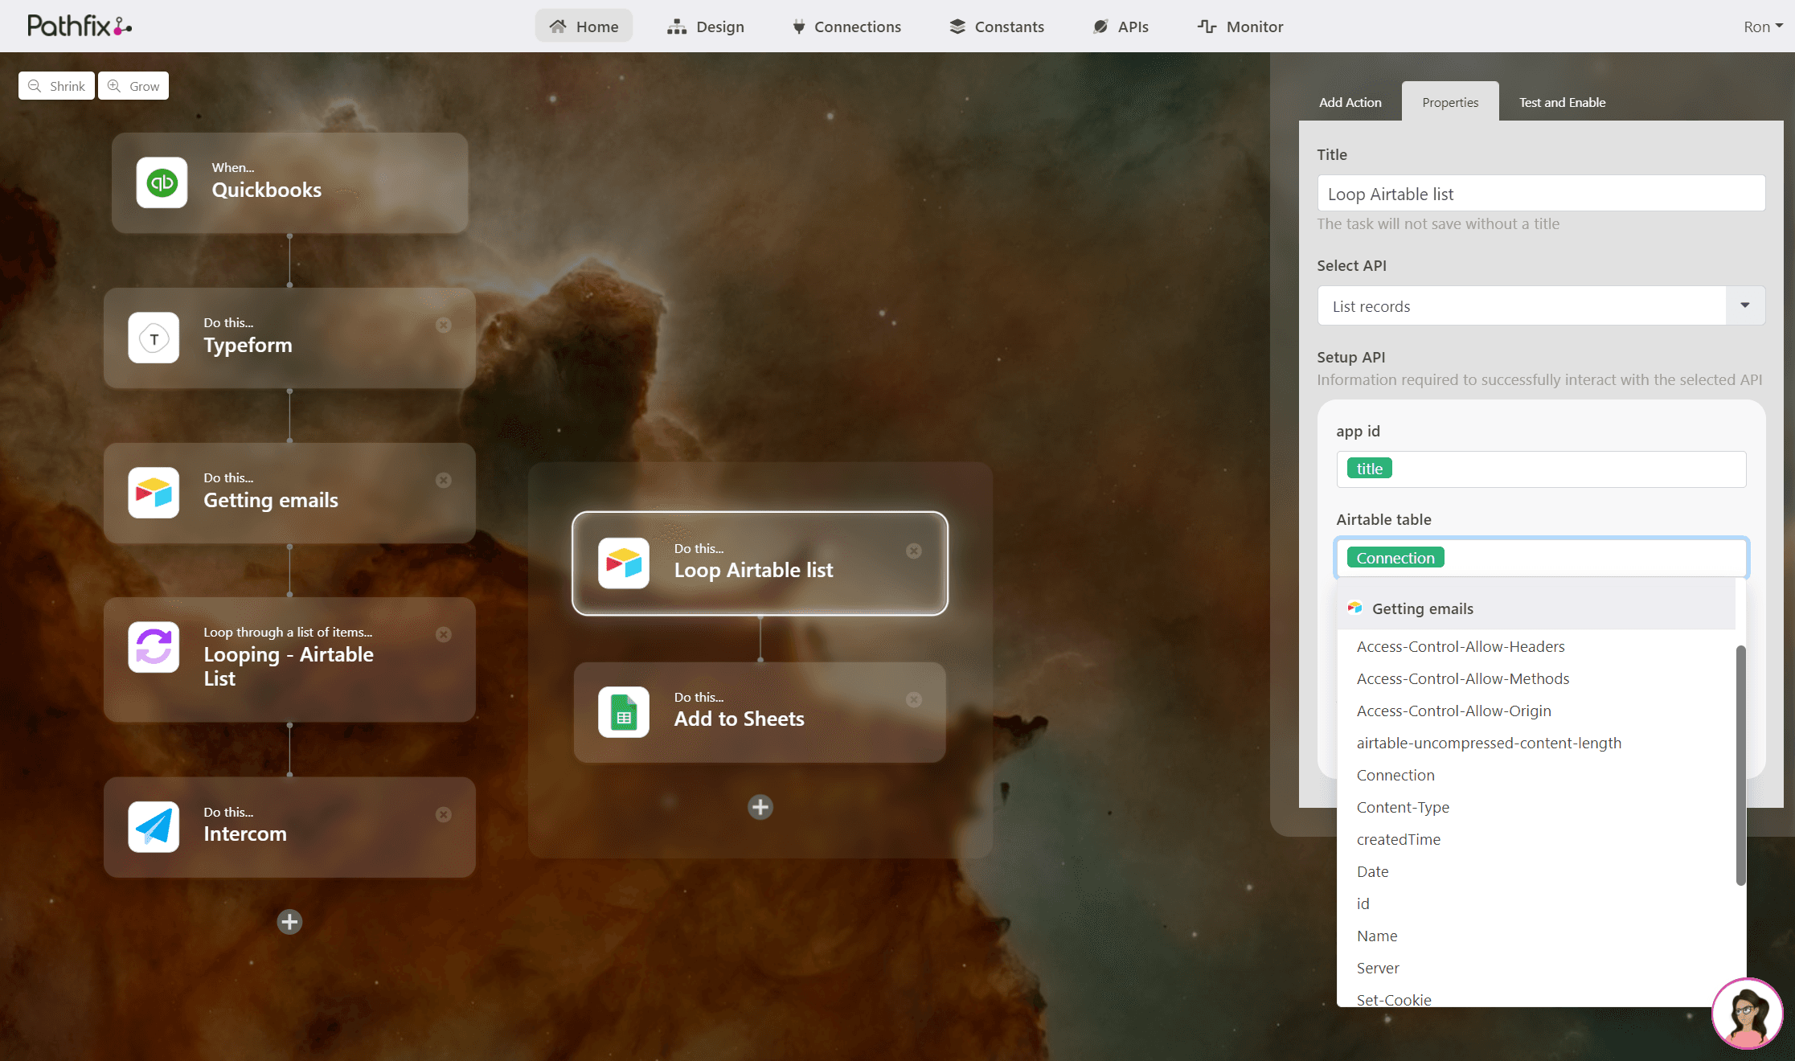The height and width of the screenshot is (1061, 1795).
Task: Click the purple loop icon on Looping - Airtable List
Action: coord(153,647)
